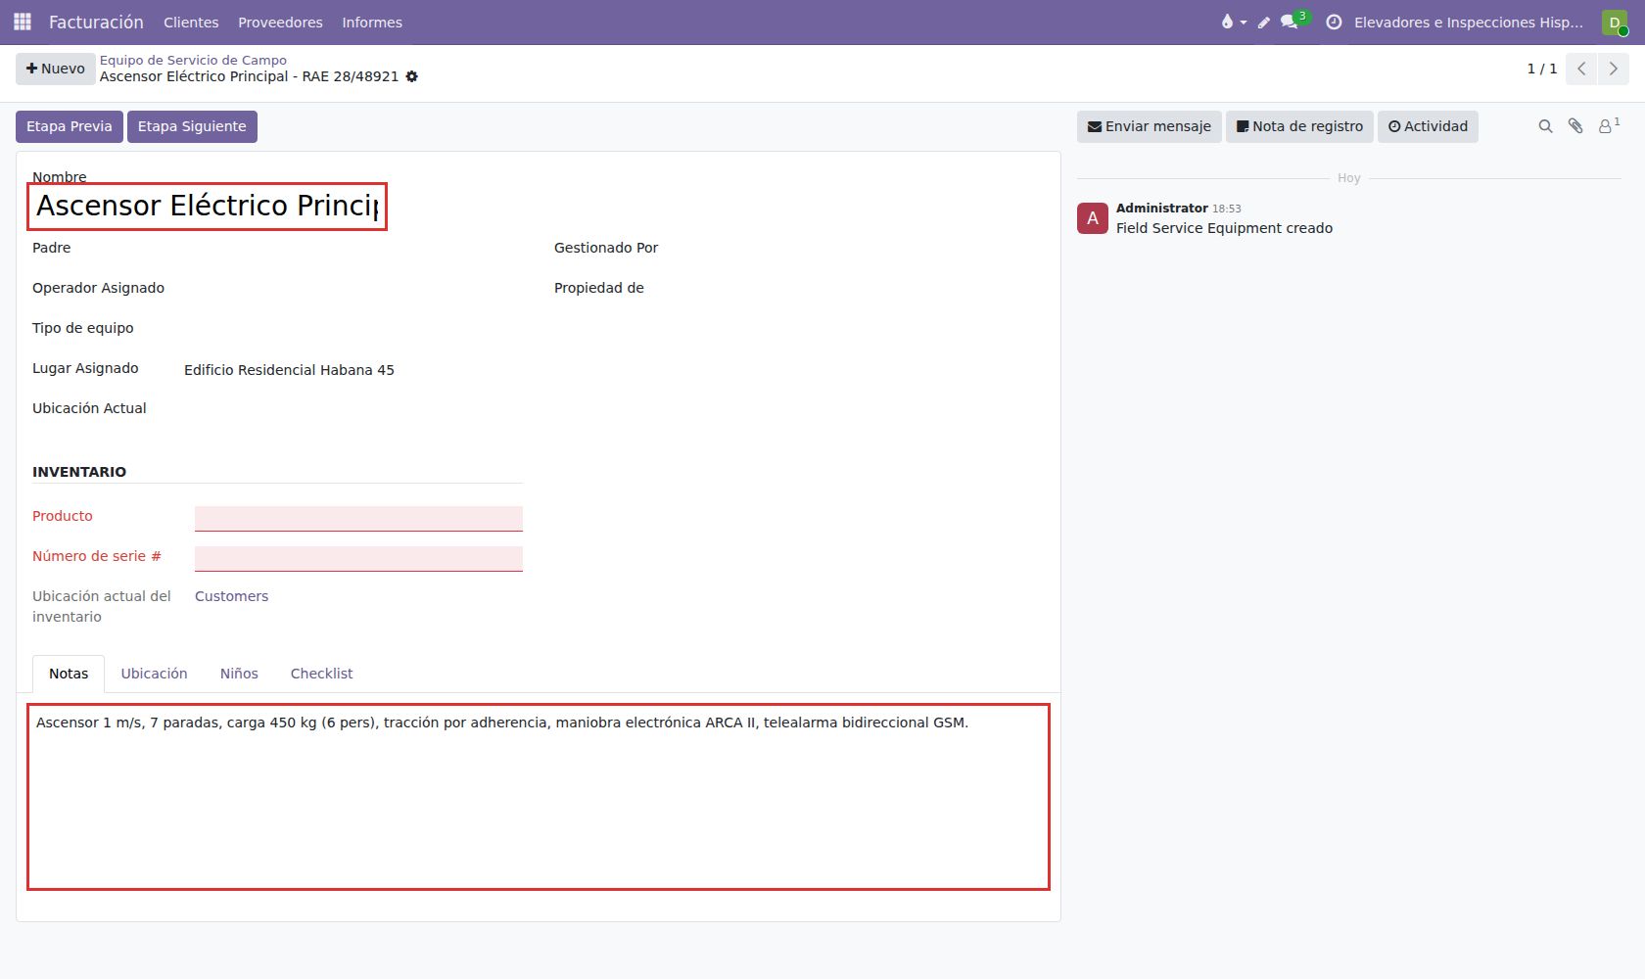Go to the next record arrow
The height and width of the screenshot is (979, 1645).
[x=1614, y=69]
